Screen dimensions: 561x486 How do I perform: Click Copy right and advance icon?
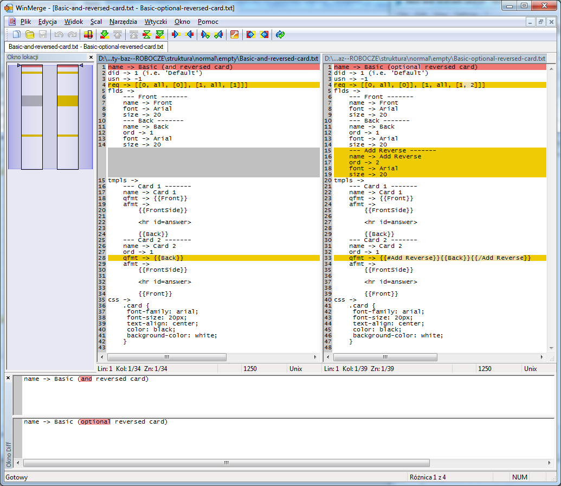click(x=205, y=35)
